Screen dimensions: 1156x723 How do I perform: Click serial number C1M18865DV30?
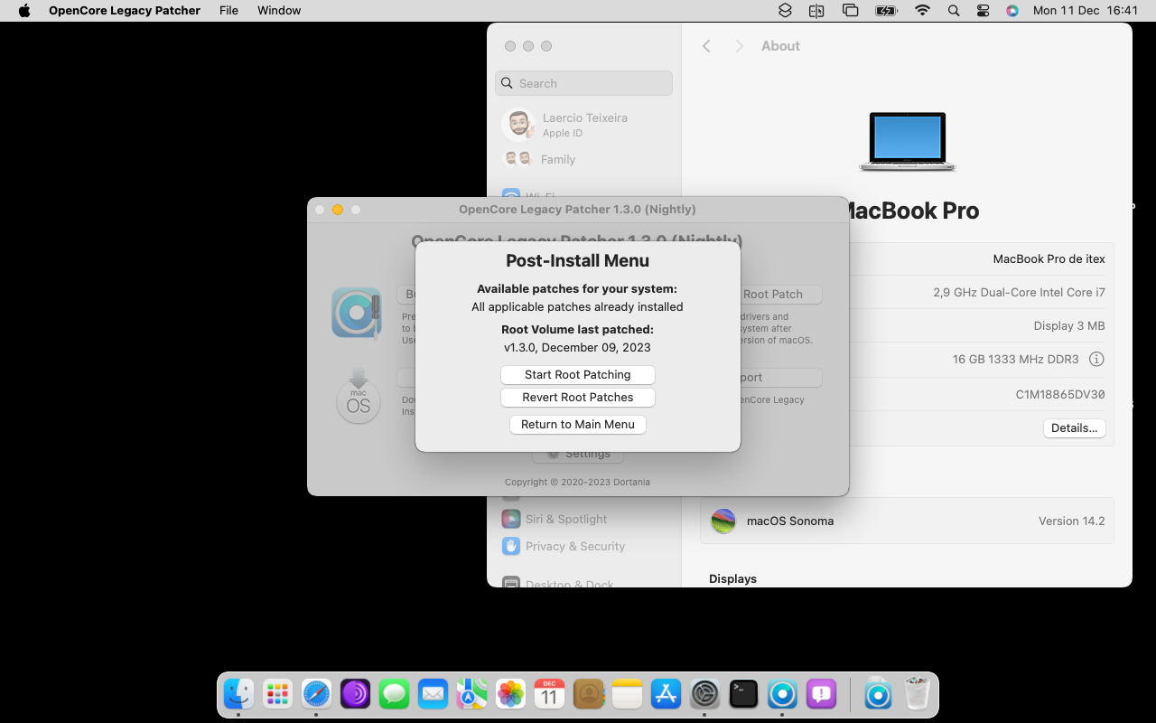(1060, 395)
